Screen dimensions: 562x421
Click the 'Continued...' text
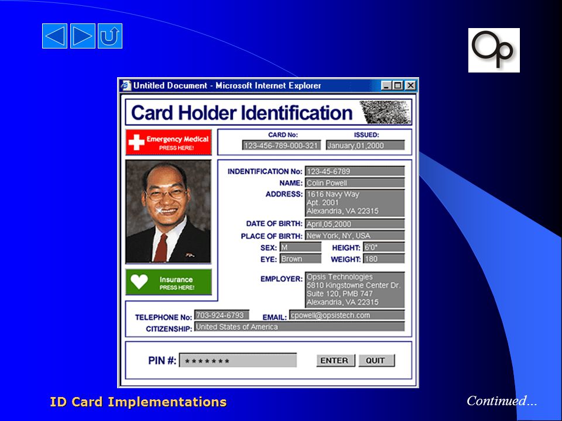pyautogui.click(x=502, y=401)
